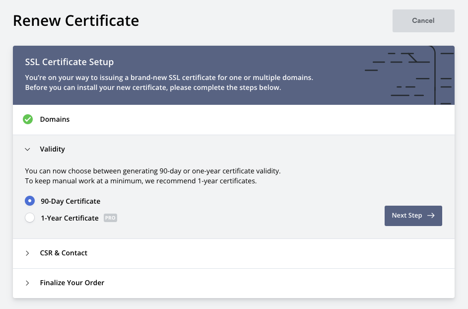
Task: Proceed with the Next Step button
Action: tap(413, 216)
